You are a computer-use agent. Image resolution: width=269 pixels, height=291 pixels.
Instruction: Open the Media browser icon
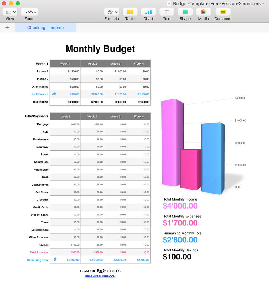click(203, 12)
